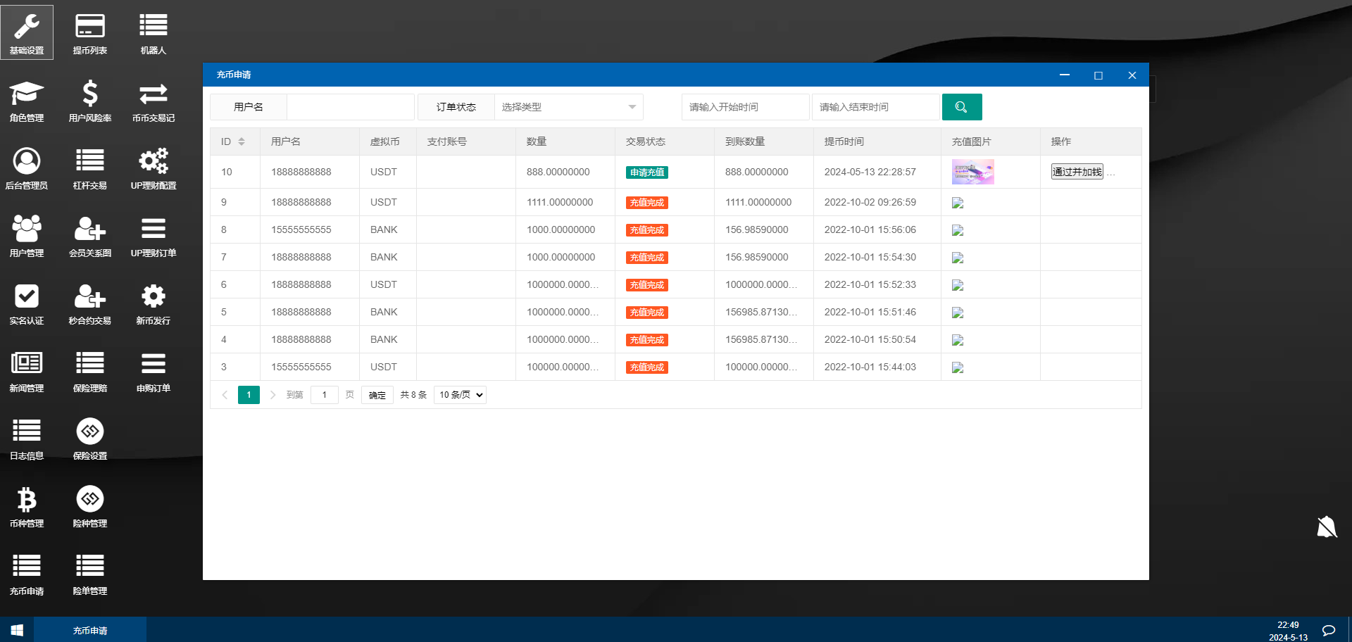Close the 充币申请 window
Image resolution: width=1352 pixels, height=642 pixels.
[1132, 75]
